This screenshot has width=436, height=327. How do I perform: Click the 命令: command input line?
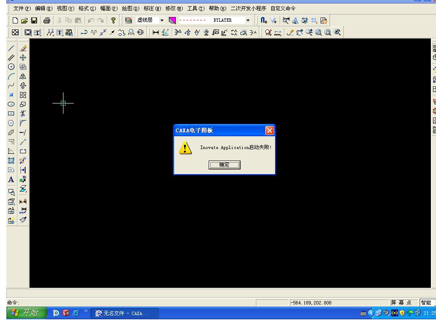[131, 303]
